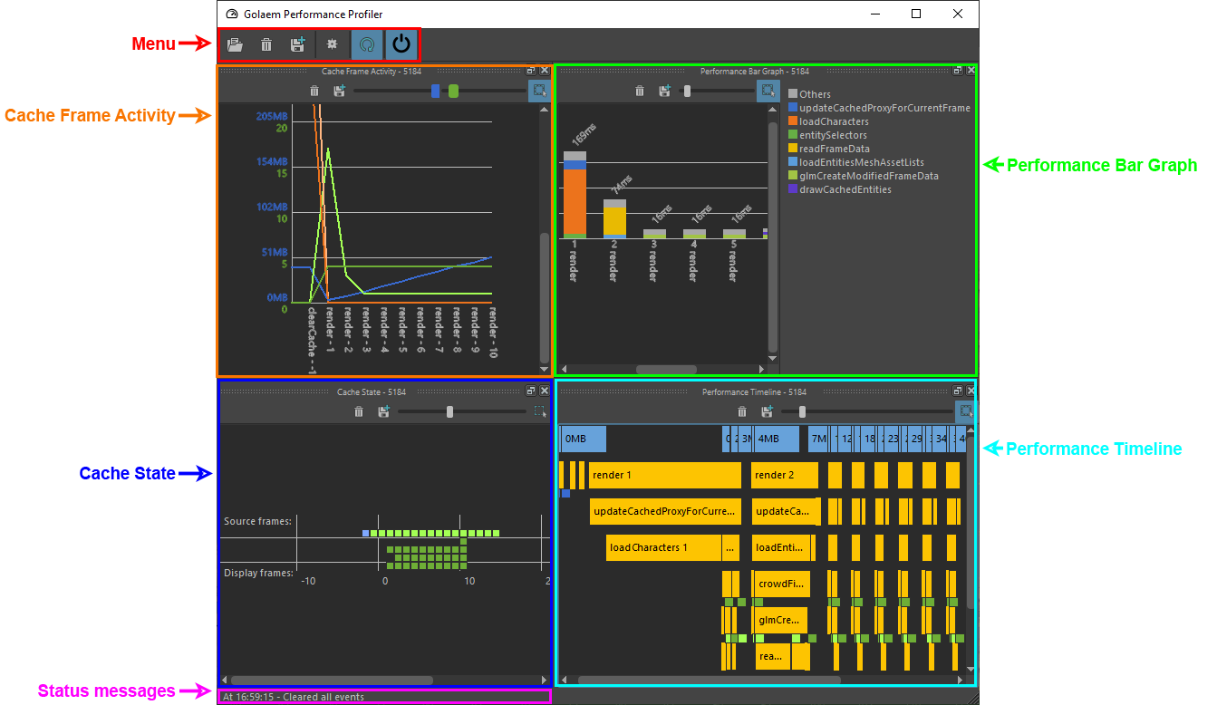Close the Performance Bar Graph panel
Viewport: 1217px width, 705px height.
pos(971,70)
